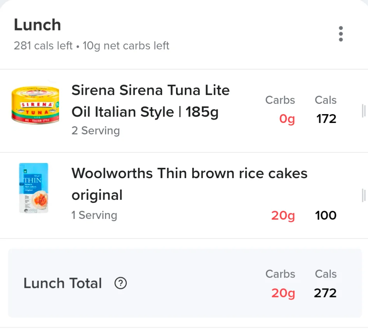Click rice cakes' 100 calories value
Image resolution: width=368 pixels, height=329 pixels.
click(326, 215)
